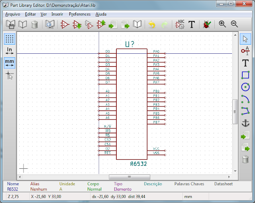255x203 pixels.
Task: Click horizontal scrollbar left arrow
Action: (x=20, y=177)
